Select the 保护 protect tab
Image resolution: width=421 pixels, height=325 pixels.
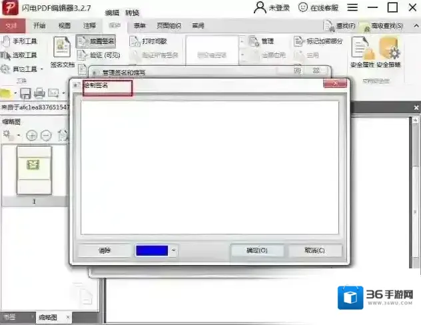115,25
